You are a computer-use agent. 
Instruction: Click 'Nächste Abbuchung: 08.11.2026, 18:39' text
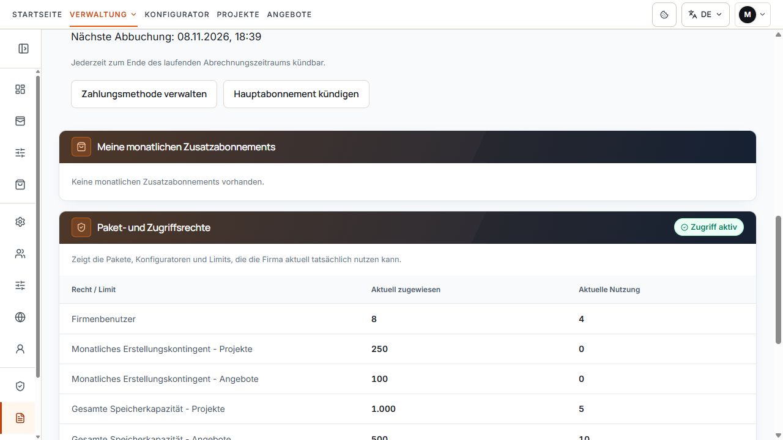166,37
